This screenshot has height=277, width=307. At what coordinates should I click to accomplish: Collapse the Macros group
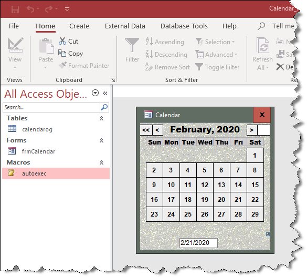(x=101, y=162)
